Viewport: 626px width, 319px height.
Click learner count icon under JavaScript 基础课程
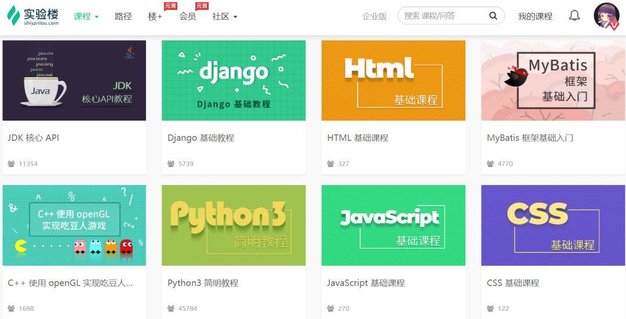(330, 309)
